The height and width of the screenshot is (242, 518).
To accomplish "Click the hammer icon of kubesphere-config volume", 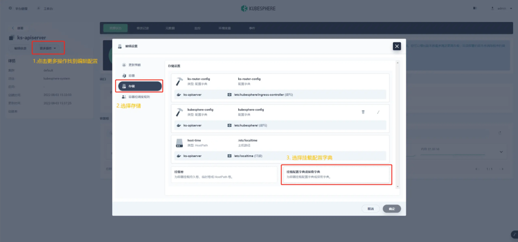I will [x=180, y=112].
